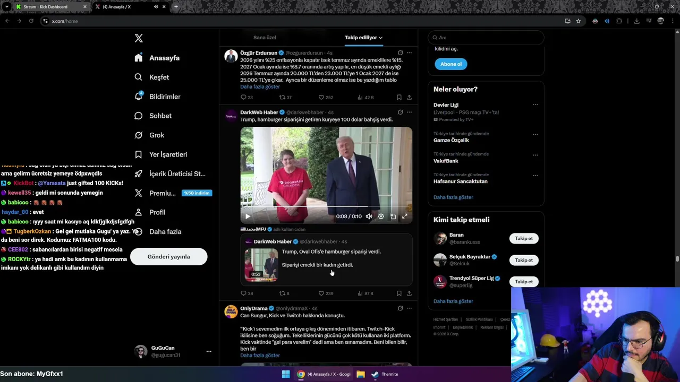Click Gönderi yayınla button
The image size is (680, 382).
click(x=168, y=257)
